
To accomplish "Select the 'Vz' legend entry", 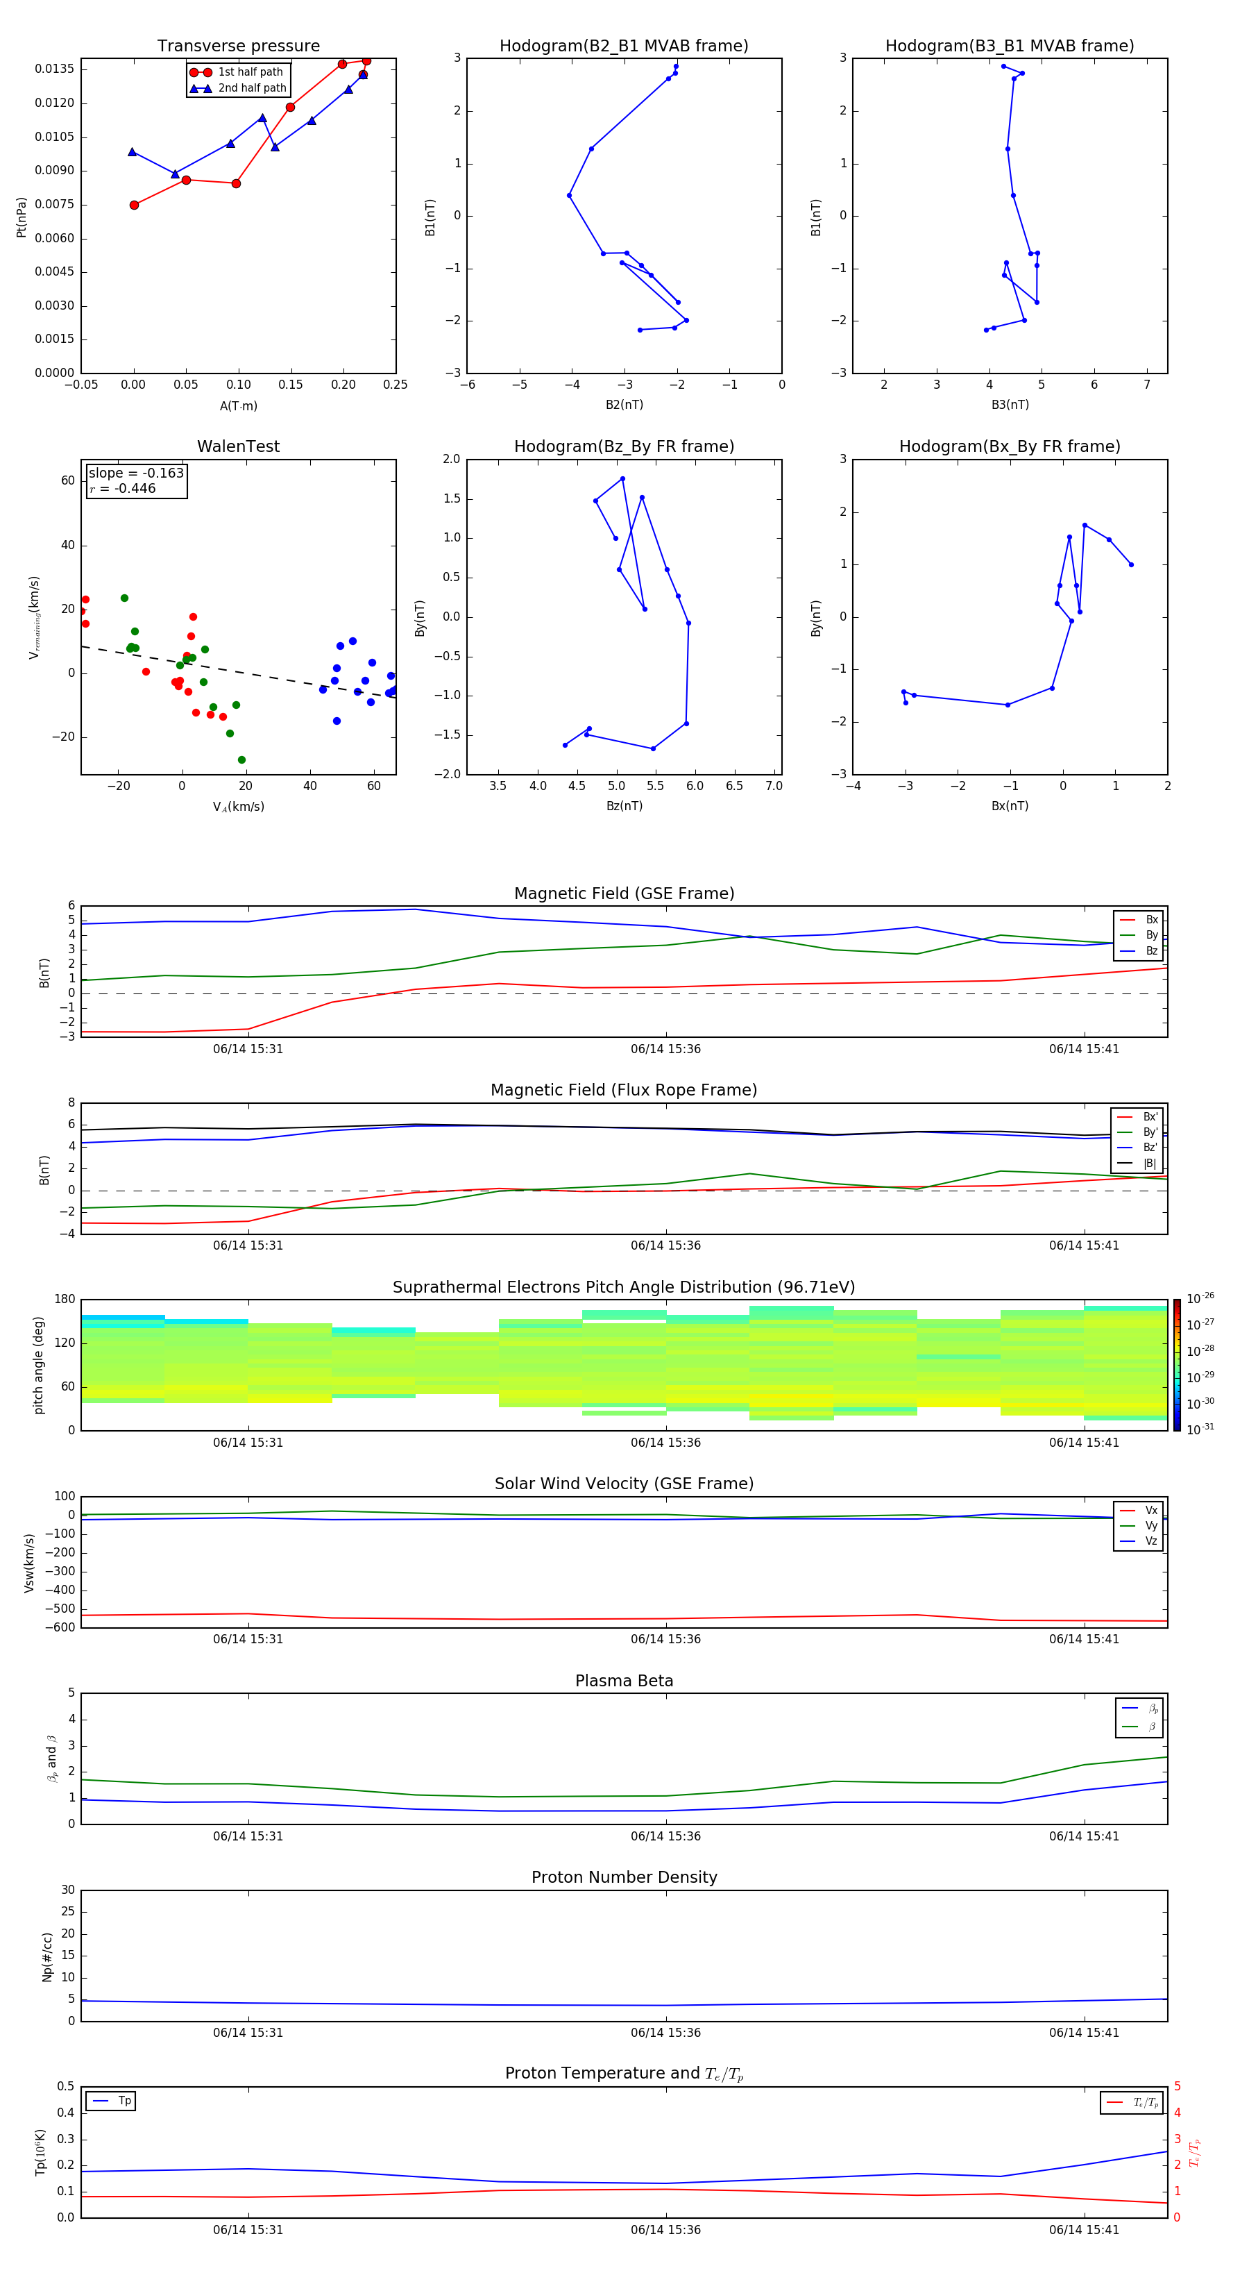I will (1139, 1541).
